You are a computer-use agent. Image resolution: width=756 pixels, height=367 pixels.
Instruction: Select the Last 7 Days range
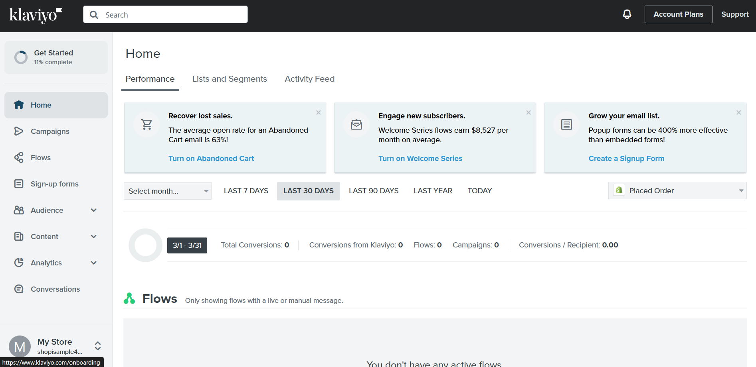point(246,191)
